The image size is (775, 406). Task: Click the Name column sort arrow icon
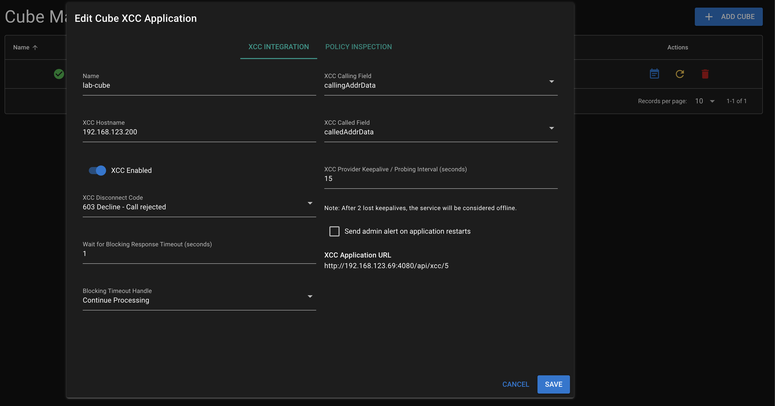[x=35, y=47]
